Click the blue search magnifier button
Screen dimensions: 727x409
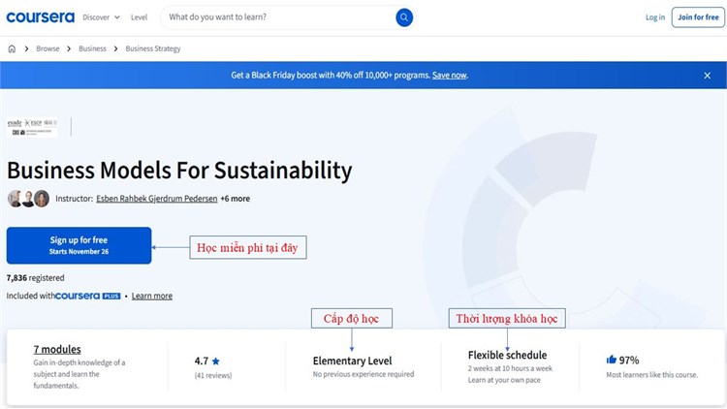[404, 17]
